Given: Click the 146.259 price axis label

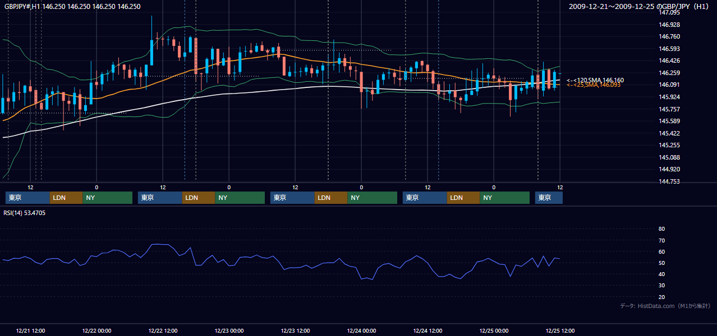Looking at the screenshot, I should (x=669, y=73).
